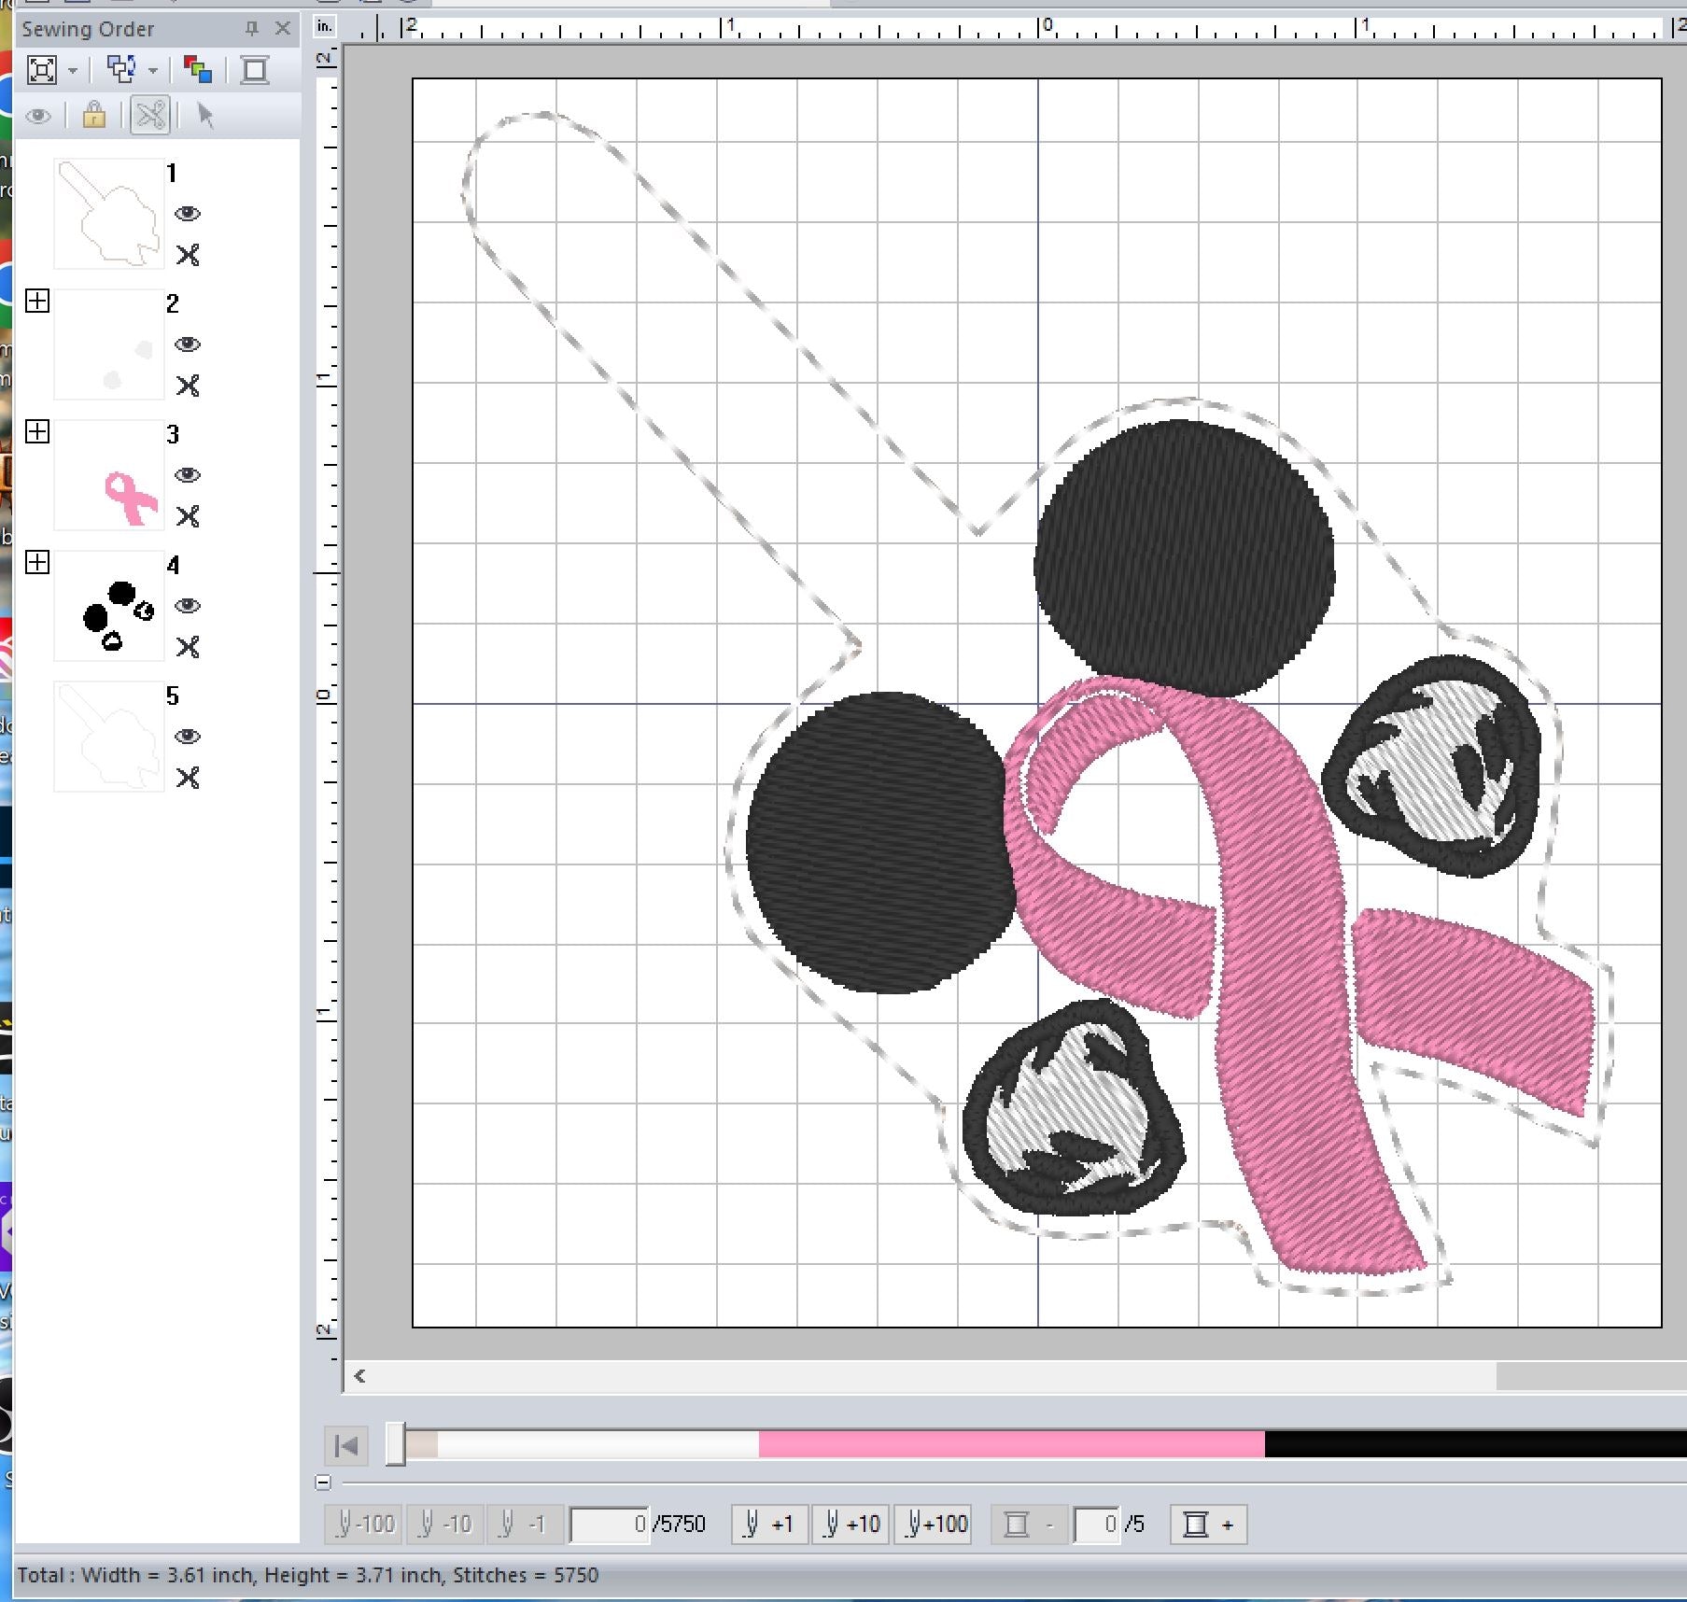Pin the Sewing Order panel
This screenshot has width=1687, height=1602.
click(x=251, y=29)
